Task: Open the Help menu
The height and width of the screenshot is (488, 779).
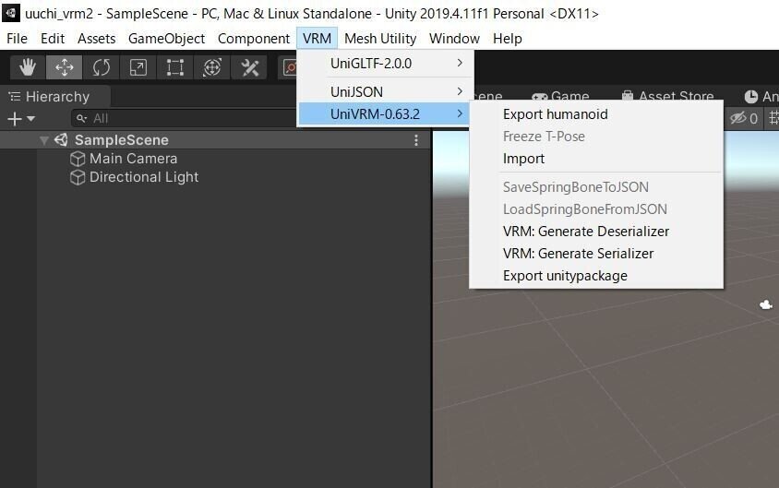Action: 508,38
